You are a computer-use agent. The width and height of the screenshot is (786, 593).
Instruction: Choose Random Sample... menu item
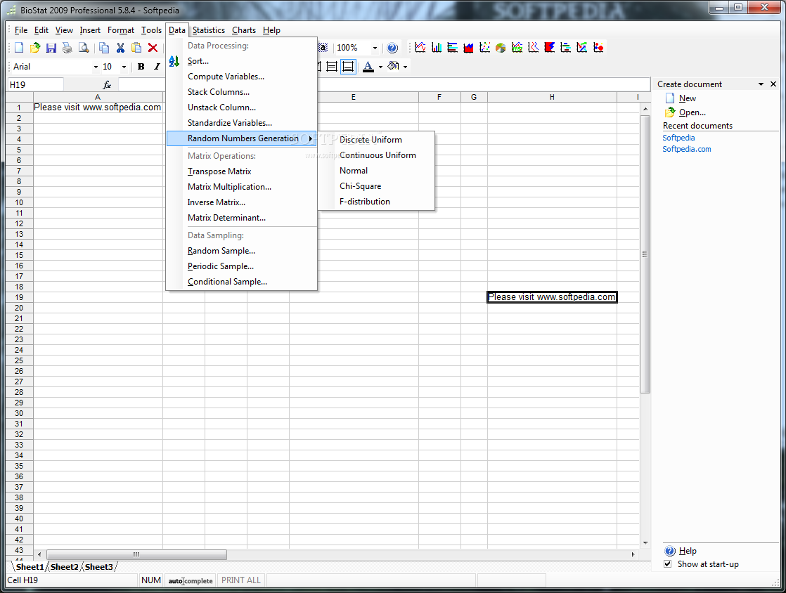tap(242, 251)
